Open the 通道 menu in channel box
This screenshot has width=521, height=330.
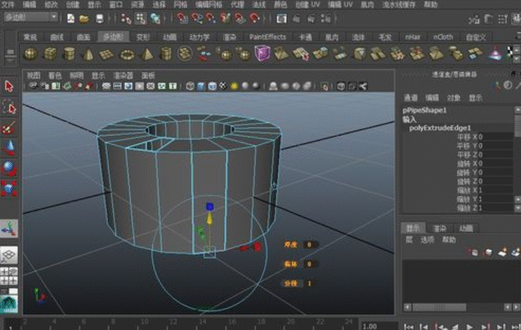click(410, 98)
